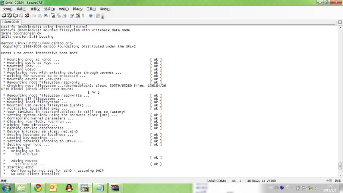This screenshot has width=343, height=193.
Task: Click the volume speaker tray icon
Action: (x=316, y=188)
